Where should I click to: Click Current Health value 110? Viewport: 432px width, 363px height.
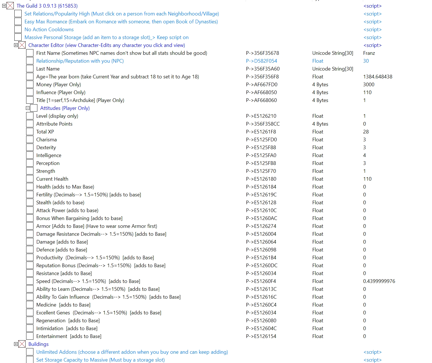(x=367, y=179)
